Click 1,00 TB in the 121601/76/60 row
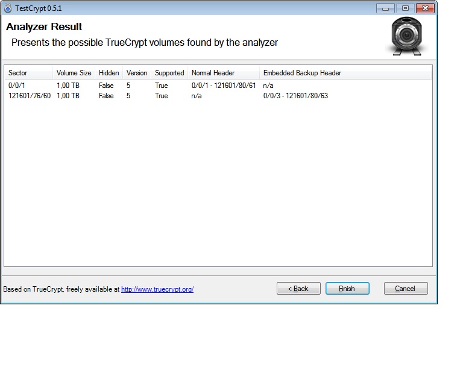463x370 pixels. [68, 96]
